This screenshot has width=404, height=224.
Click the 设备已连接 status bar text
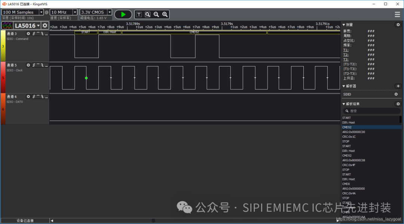point(25,221)
